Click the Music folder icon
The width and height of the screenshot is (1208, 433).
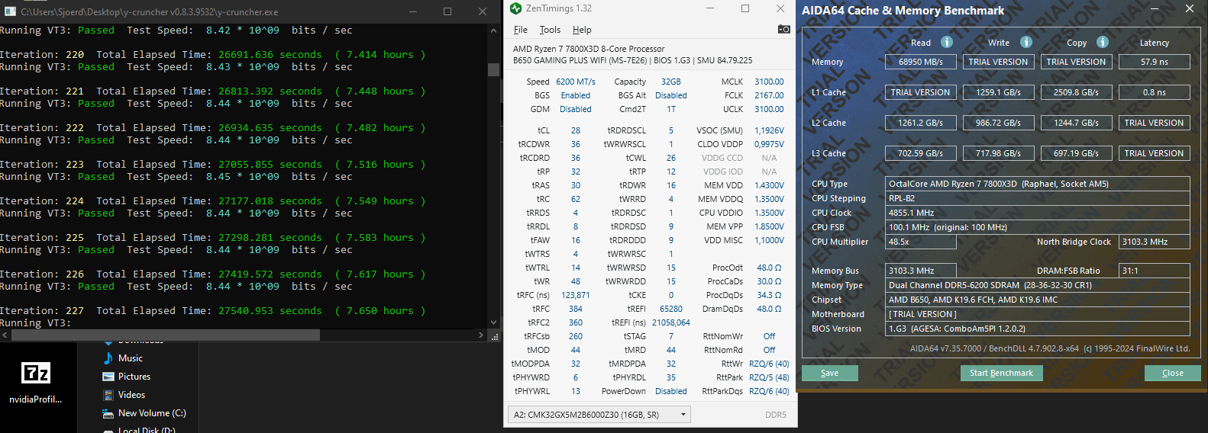click(x=108, y=358)
